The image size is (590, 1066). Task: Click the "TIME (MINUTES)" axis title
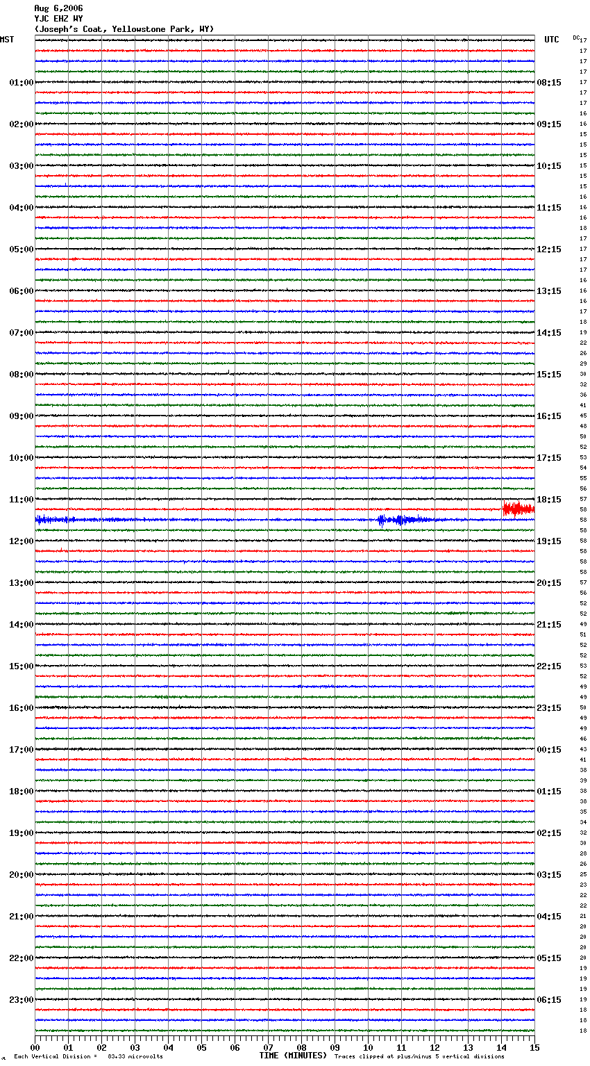click(x=293, y=1056)
